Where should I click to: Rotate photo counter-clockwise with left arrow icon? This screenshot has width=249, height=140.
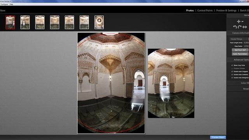click(235, 27)
